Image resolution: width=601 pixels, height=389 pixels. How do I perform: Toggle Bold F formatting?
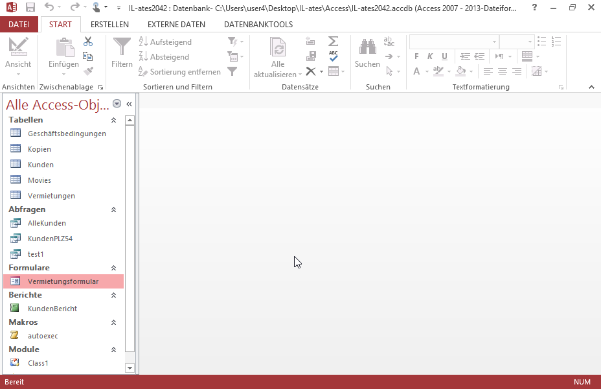(x=416, y=56)
